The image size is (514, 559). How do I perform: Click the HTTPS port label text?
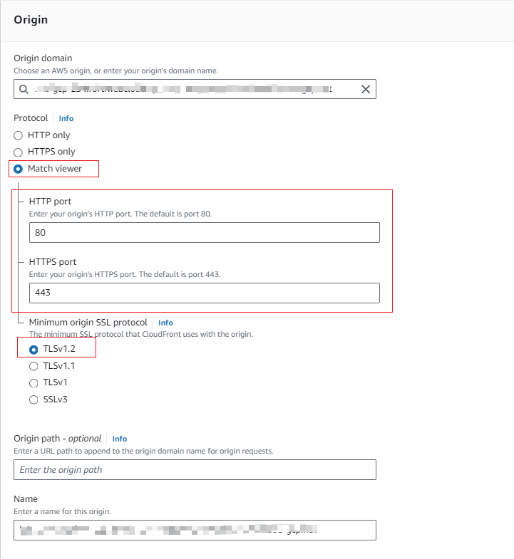[x=53, y=262]
